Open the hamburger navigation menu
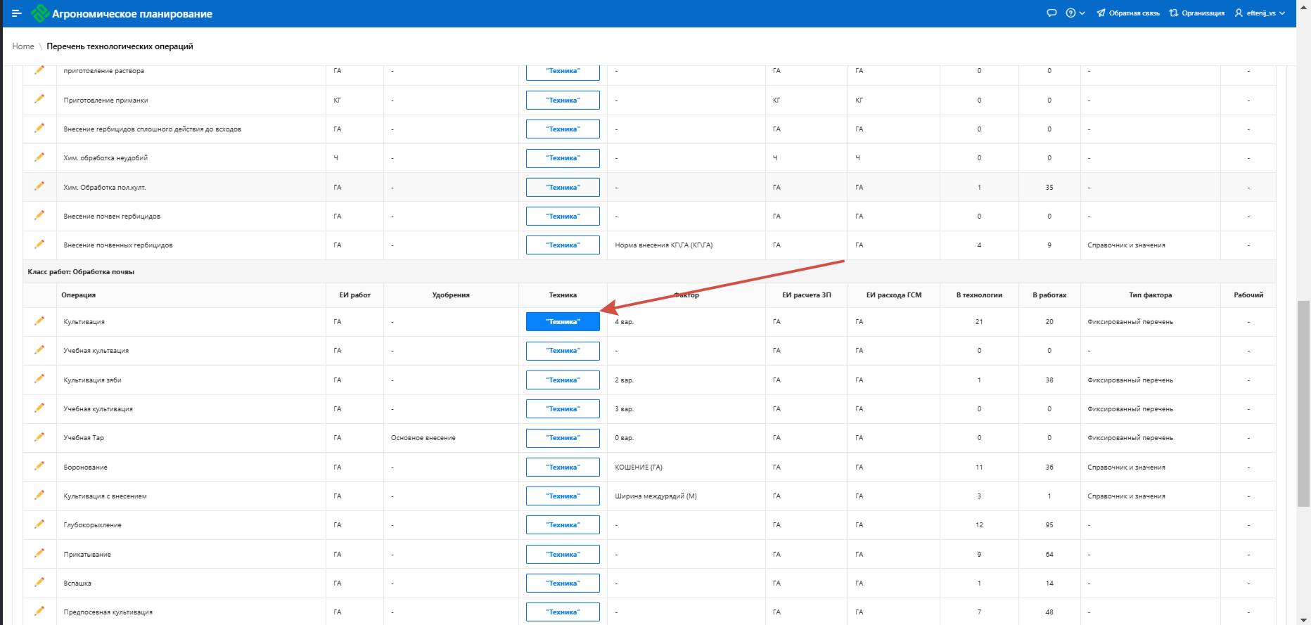Image resolution: width=1311 pixels, height=625 pixels. pyautogui.click(x=17, y=13)
